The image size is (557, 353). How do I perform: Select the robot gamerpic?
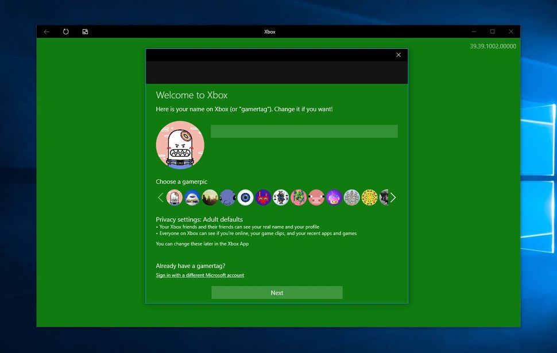(175, 197)
